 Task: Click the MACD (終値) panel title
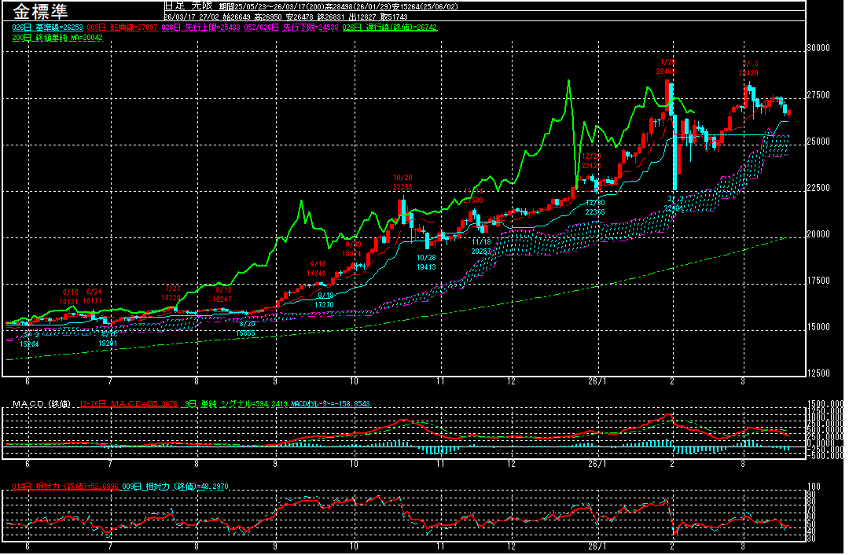point(40,404)
